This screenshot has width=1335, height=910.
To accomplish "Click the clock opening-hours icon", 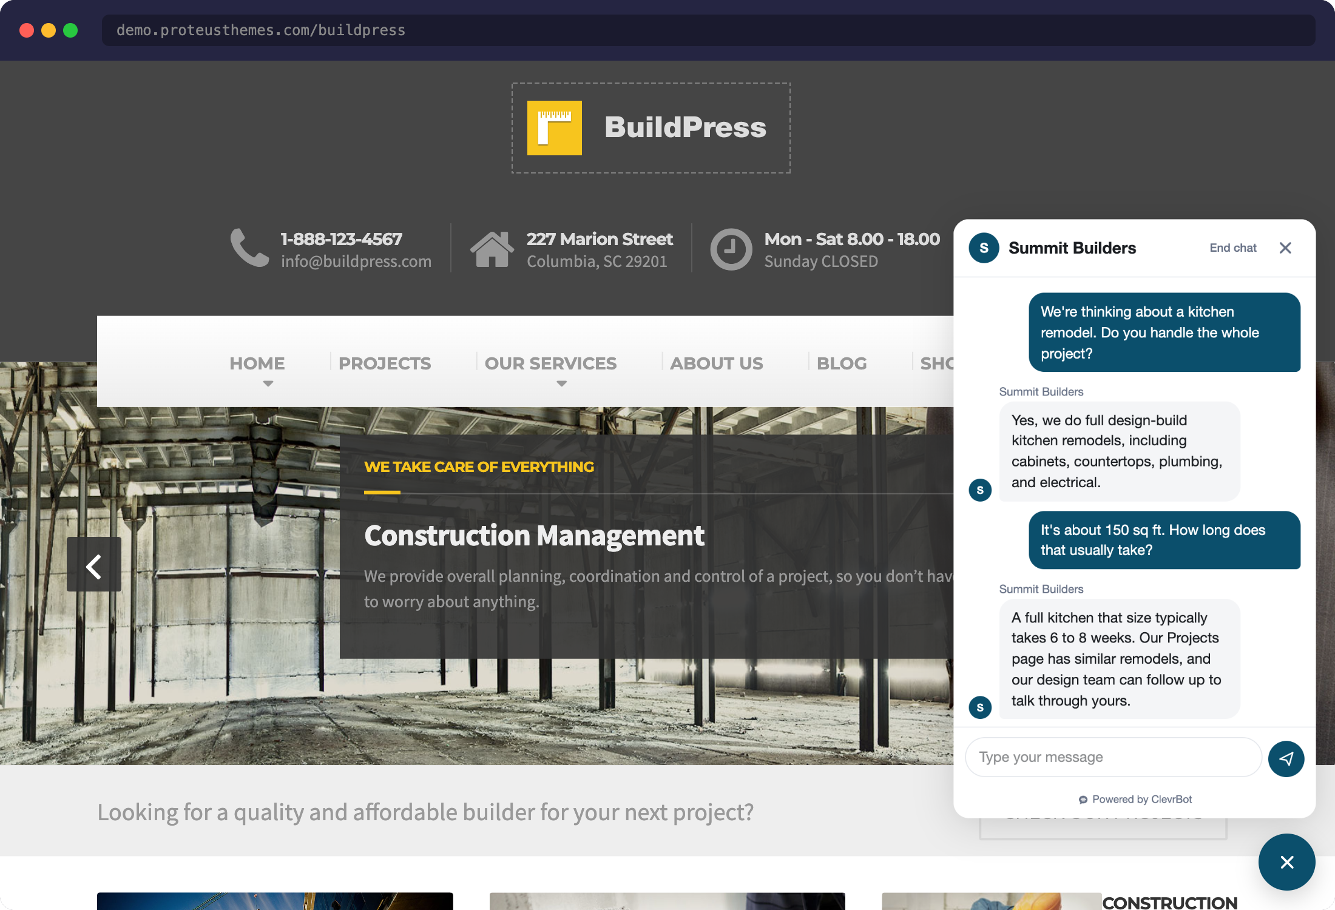I will tap(731, 249).
